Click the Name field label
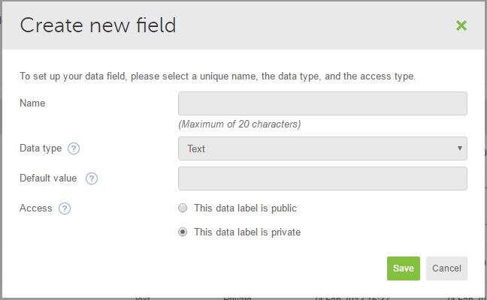The height and width of the screenshot is (300, 487). tap(32, 103)
